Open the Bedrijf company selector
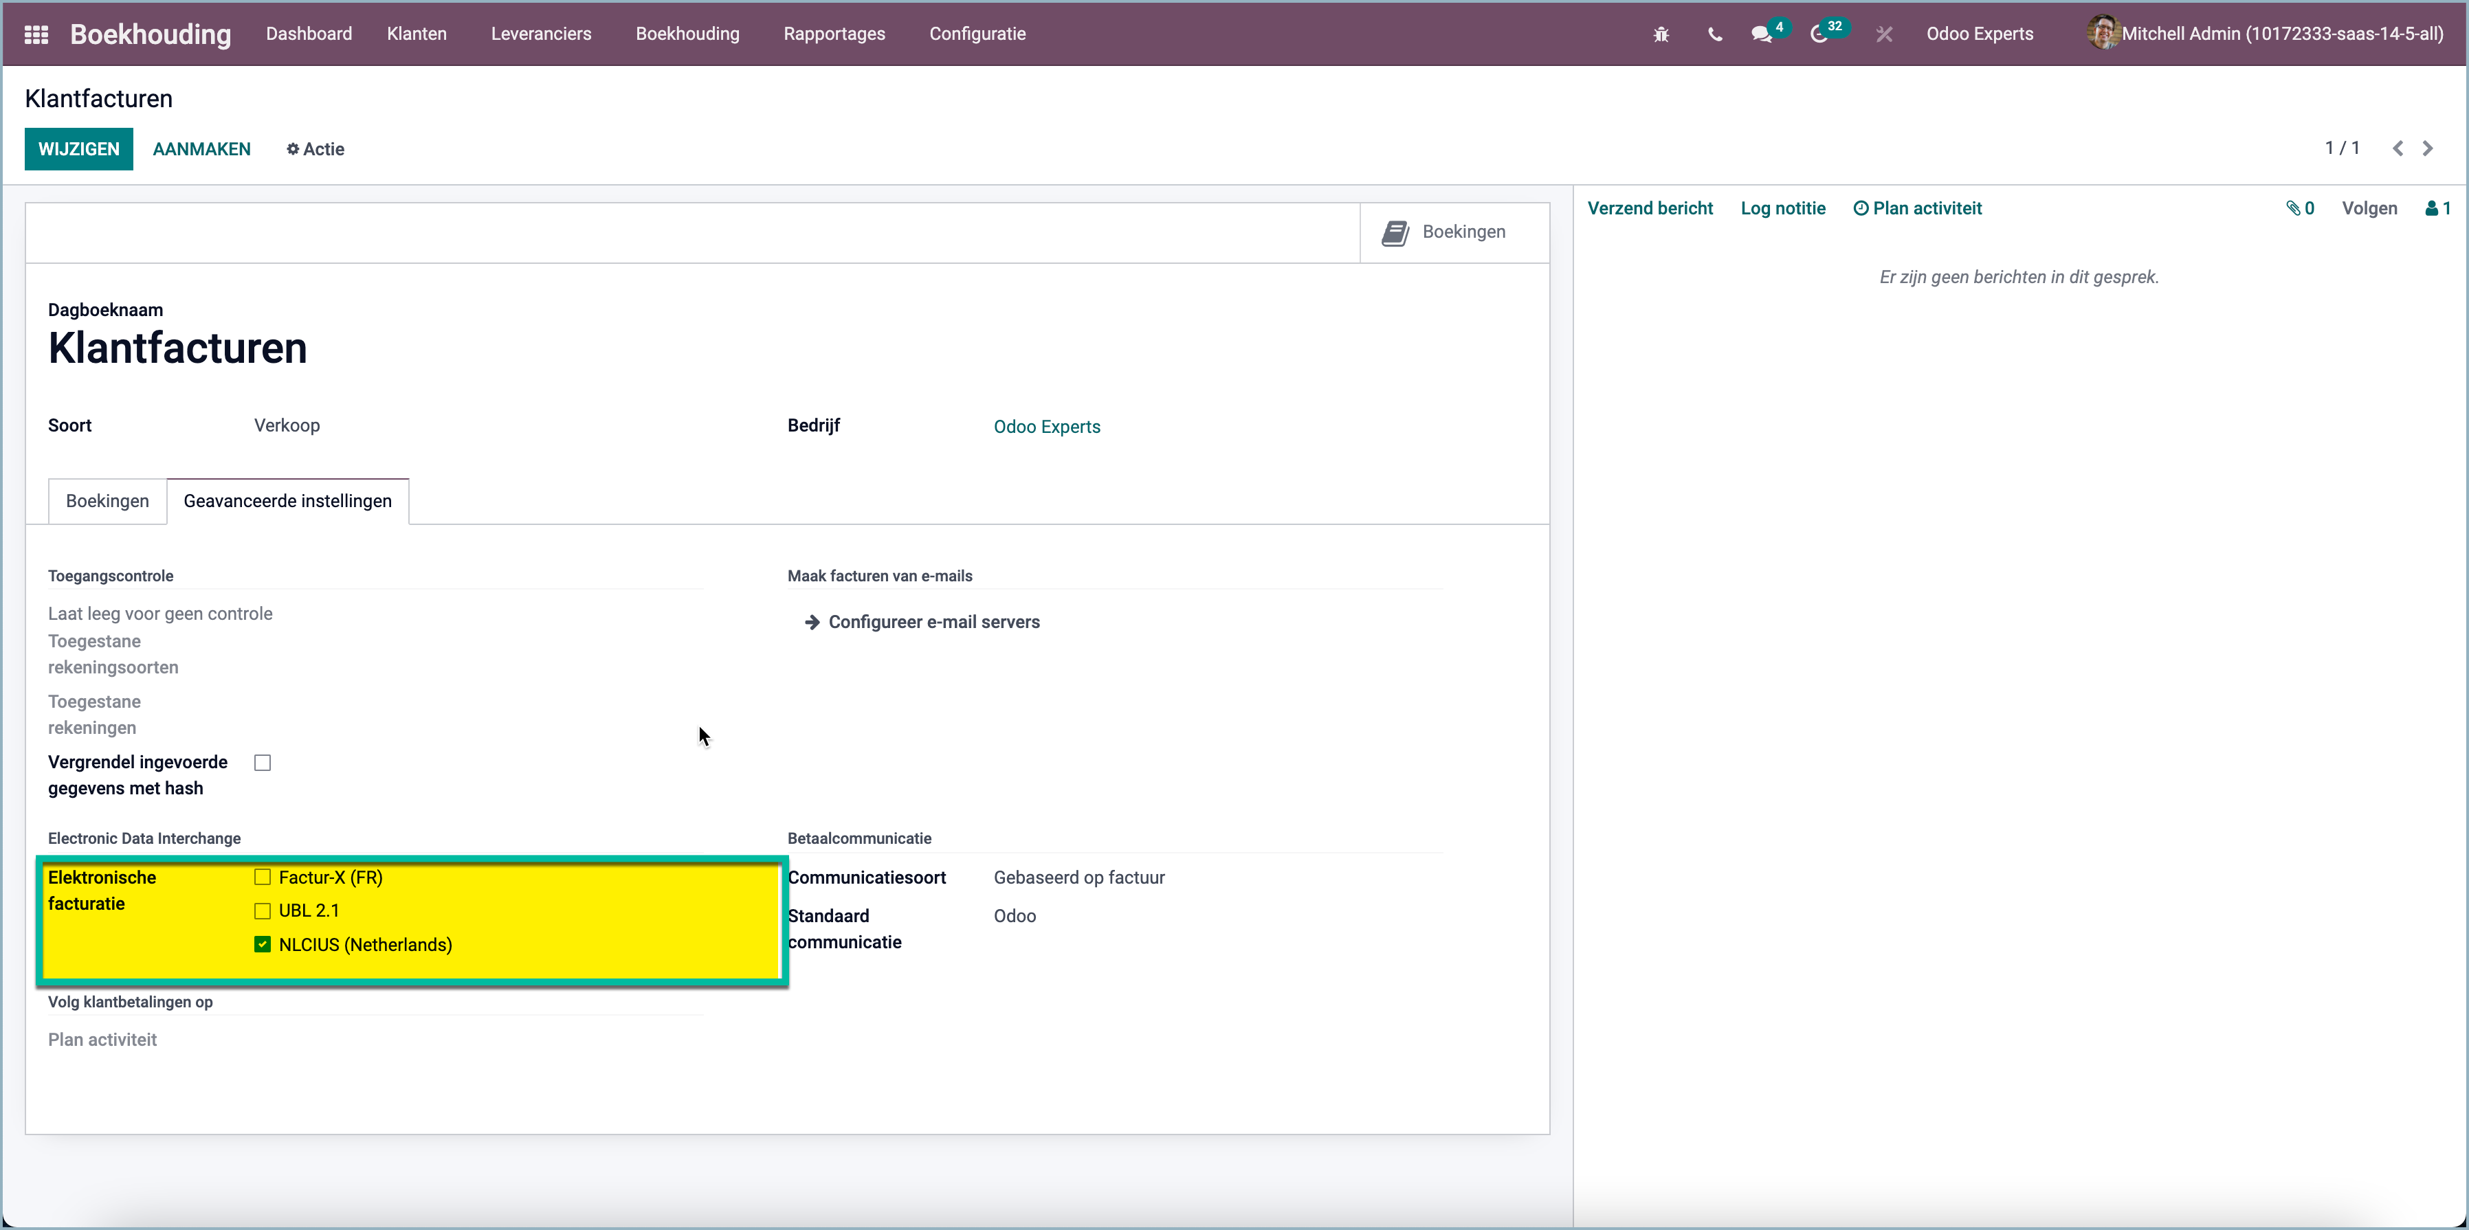Viewport: 2469px width, 1230px height. point(1047,426)
